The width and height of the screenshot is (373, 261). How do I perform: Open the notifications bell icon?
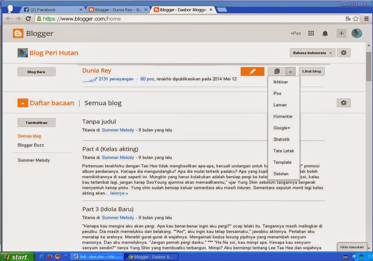pos(325,34)
